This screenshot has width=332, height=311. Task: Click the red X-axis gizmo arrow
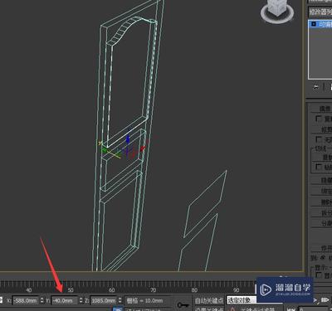click(x=143, y=148)
